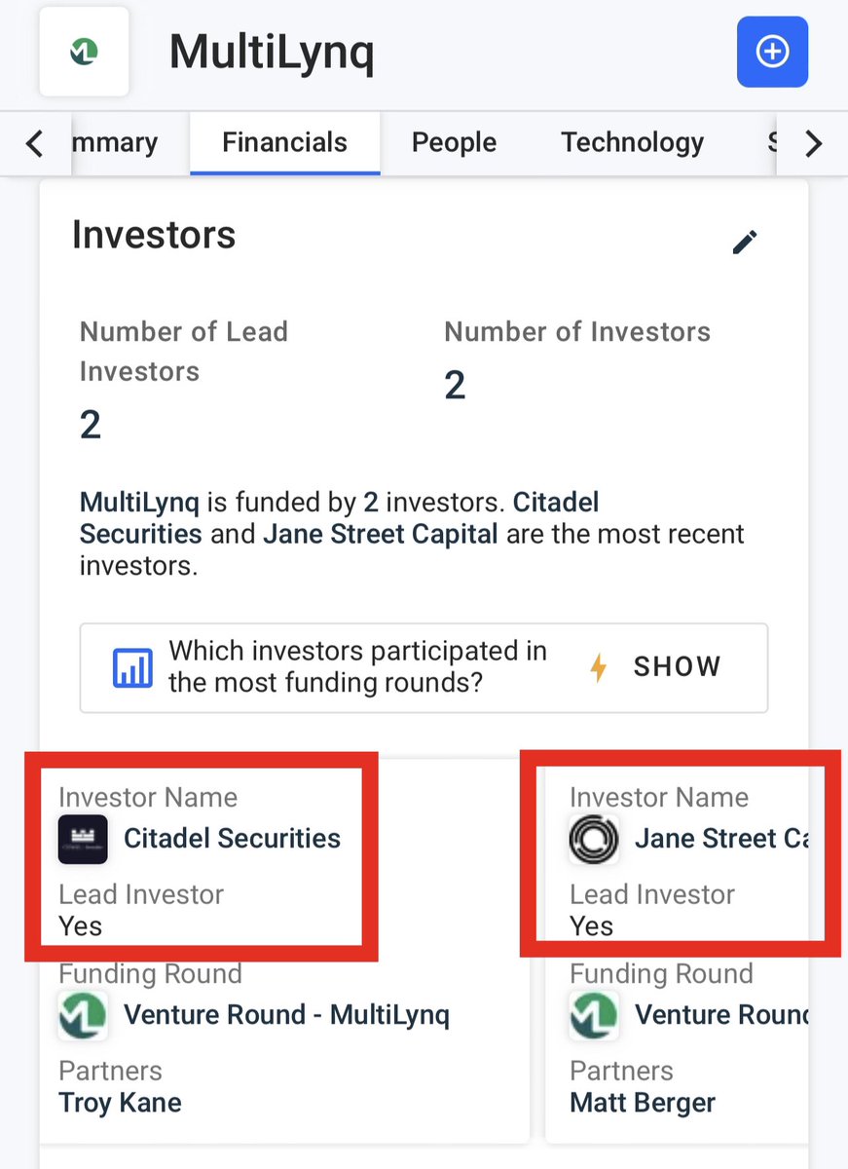Click the Jane Street Capital logo icon
Viewport: 848px width, 1169px height.
tap(594, 839)
